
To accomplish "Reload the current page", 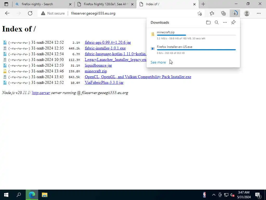I will (30, 13).
